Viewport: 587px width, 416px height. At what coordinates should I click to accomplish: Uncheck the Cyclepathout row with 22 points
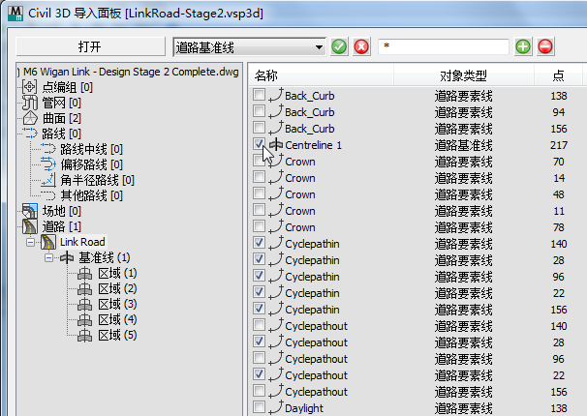pos(259,374)
